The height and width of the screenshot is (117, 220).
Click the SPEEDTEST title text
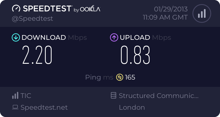point(47,9)
